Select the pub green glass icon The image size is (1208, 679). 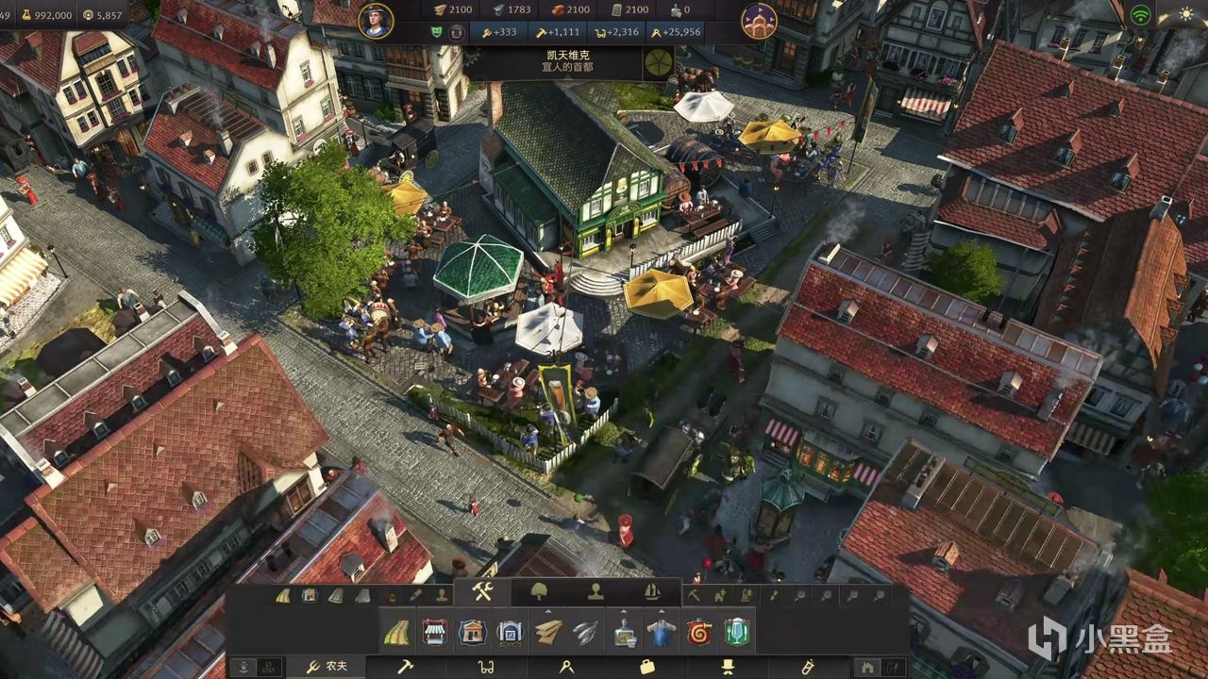click(737, 632)
